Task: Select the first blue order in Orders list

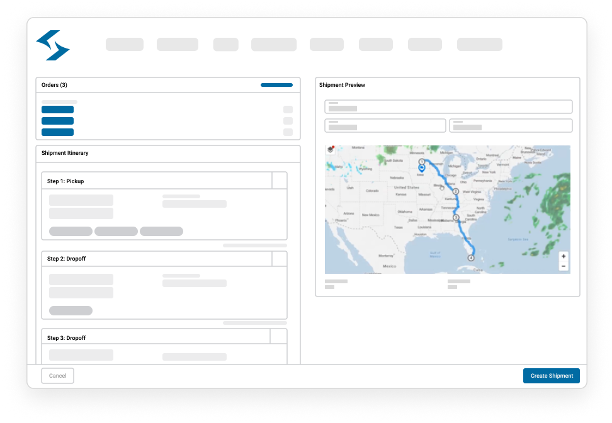Action: (57, 110)
